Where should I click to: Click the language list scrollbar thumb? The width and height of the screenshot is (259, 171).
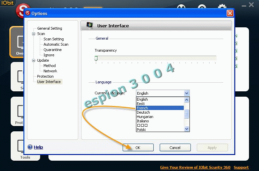(187, 114)
